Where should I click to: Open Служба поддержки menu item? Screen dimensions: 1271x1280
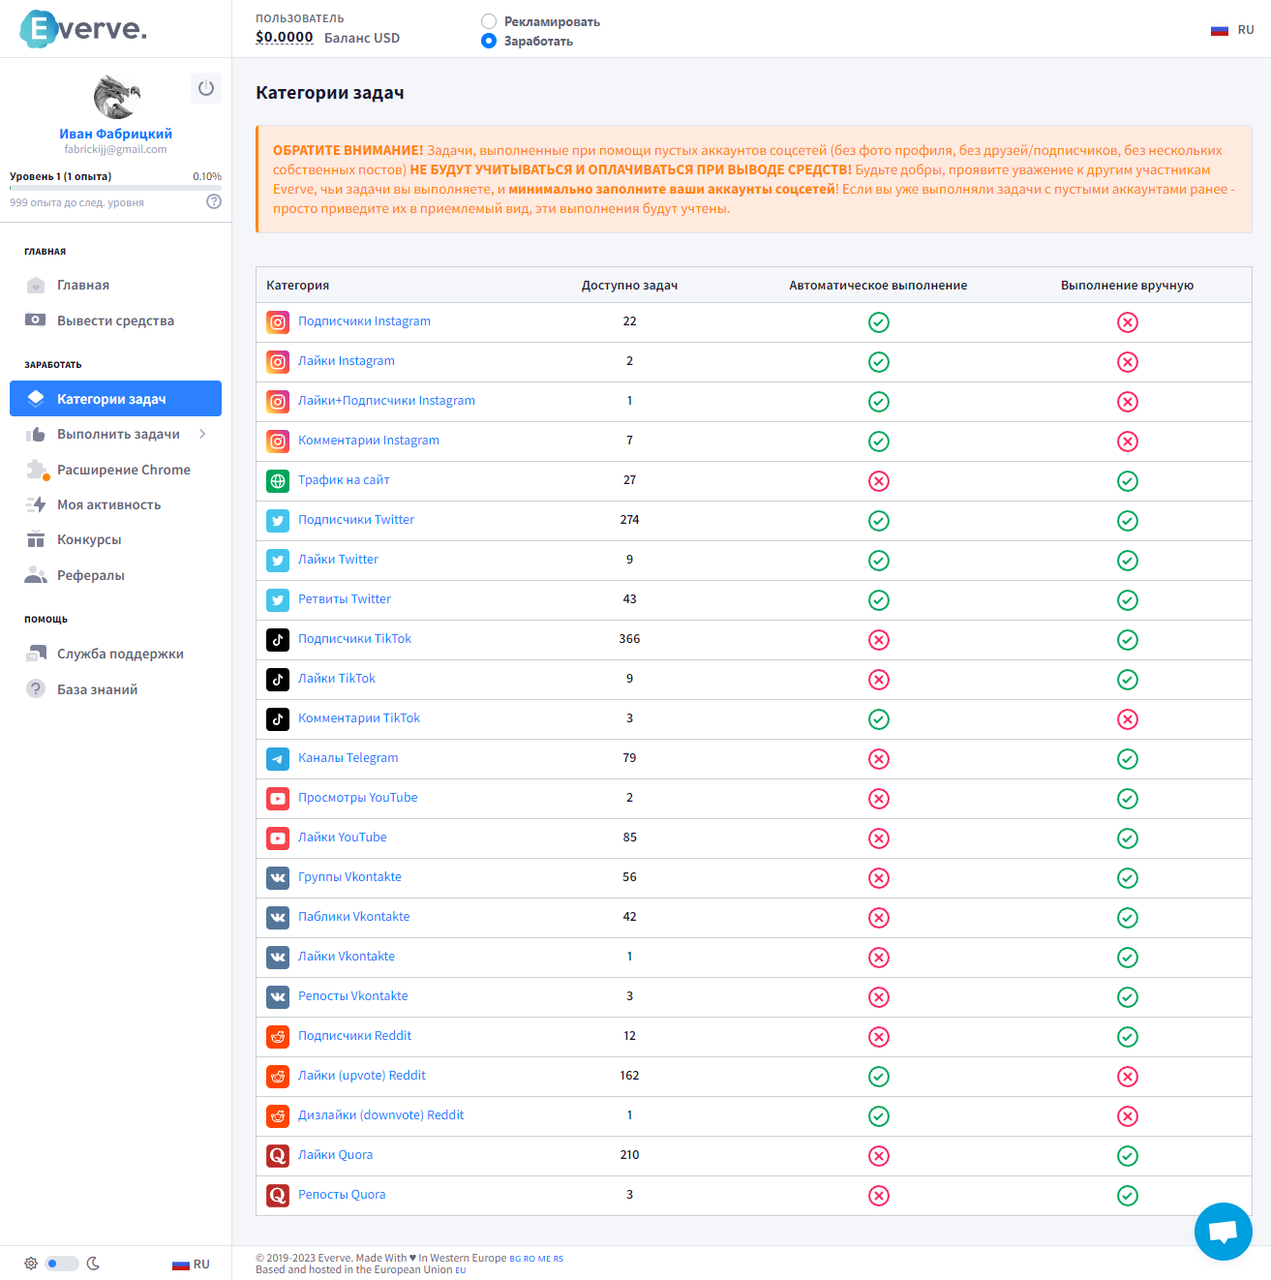[x=115, y=654]
